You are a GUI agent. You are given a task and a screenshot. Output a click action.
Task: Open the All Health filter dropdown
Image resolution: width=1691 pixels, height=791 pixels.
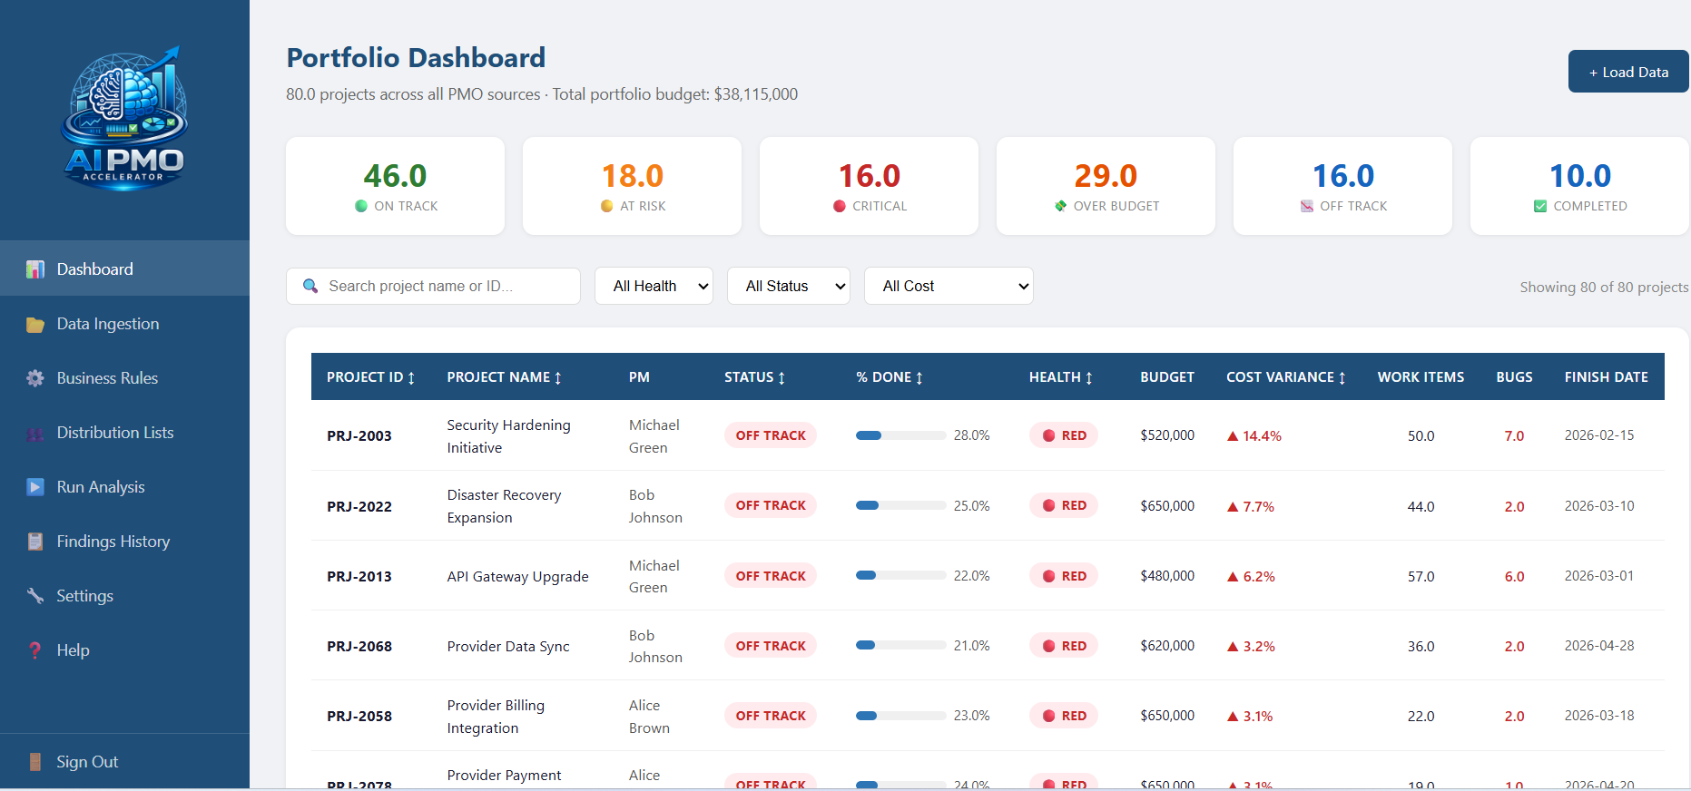pyautogui.click(x=654, y=286)
